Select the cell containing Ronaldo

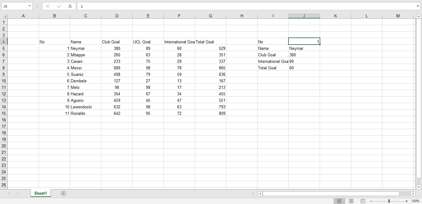point(86,113)
